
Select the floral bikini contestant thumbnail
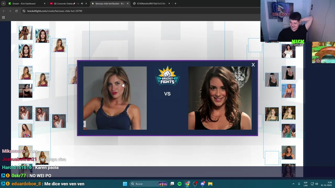click(x=25, y=131)
